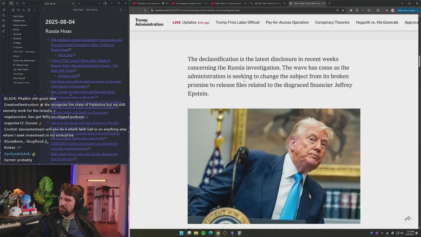Switch to the Hasan Piker himbo gateway tab

click(x=228, y=3)
